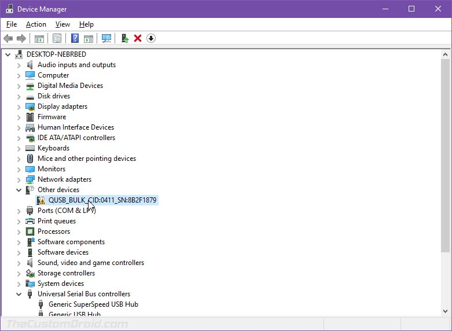
Task: Select Generic SuperSpeed USB Hub
Action: tap(93, 304)
